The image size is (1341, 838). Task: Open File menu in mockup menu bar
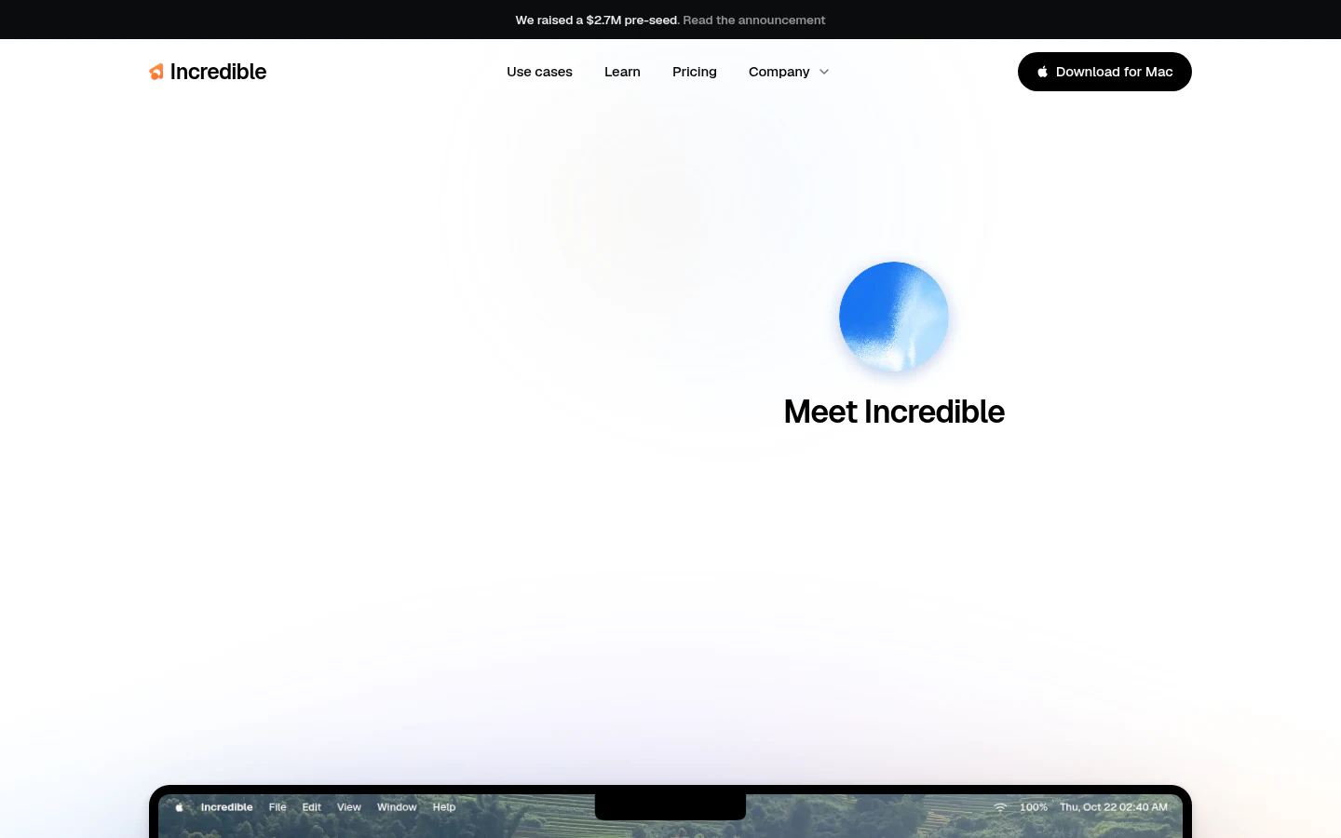click(x=278, y=807)
